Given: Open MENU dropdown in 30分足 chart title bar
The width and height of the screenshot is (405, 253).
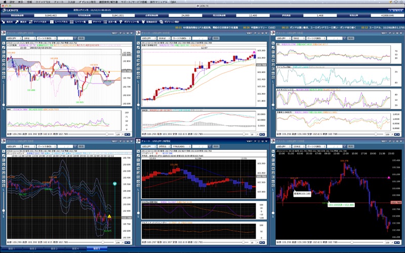Looking at the screenshot, I should tap(249, 33).
